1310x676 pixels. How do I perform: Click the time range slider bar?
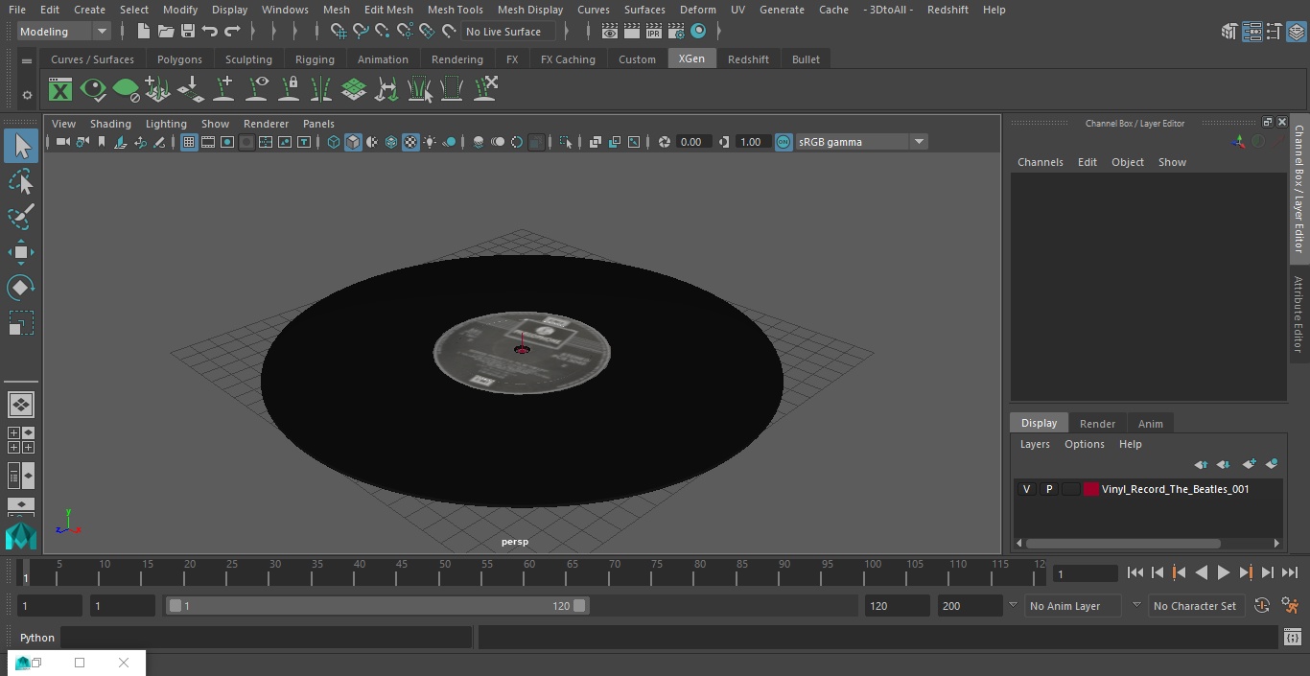[377, 606]
